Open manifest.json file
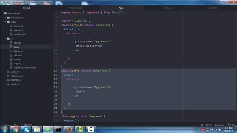Screen dimensions: 237x133 tap(20, 34)
